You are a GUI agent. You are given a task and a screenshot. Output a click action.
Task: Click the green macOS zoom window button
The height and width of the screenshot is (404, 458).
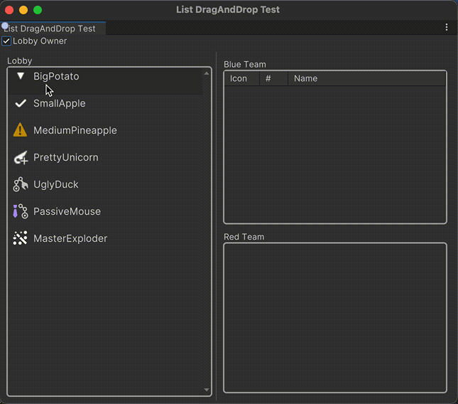point(38,10)
